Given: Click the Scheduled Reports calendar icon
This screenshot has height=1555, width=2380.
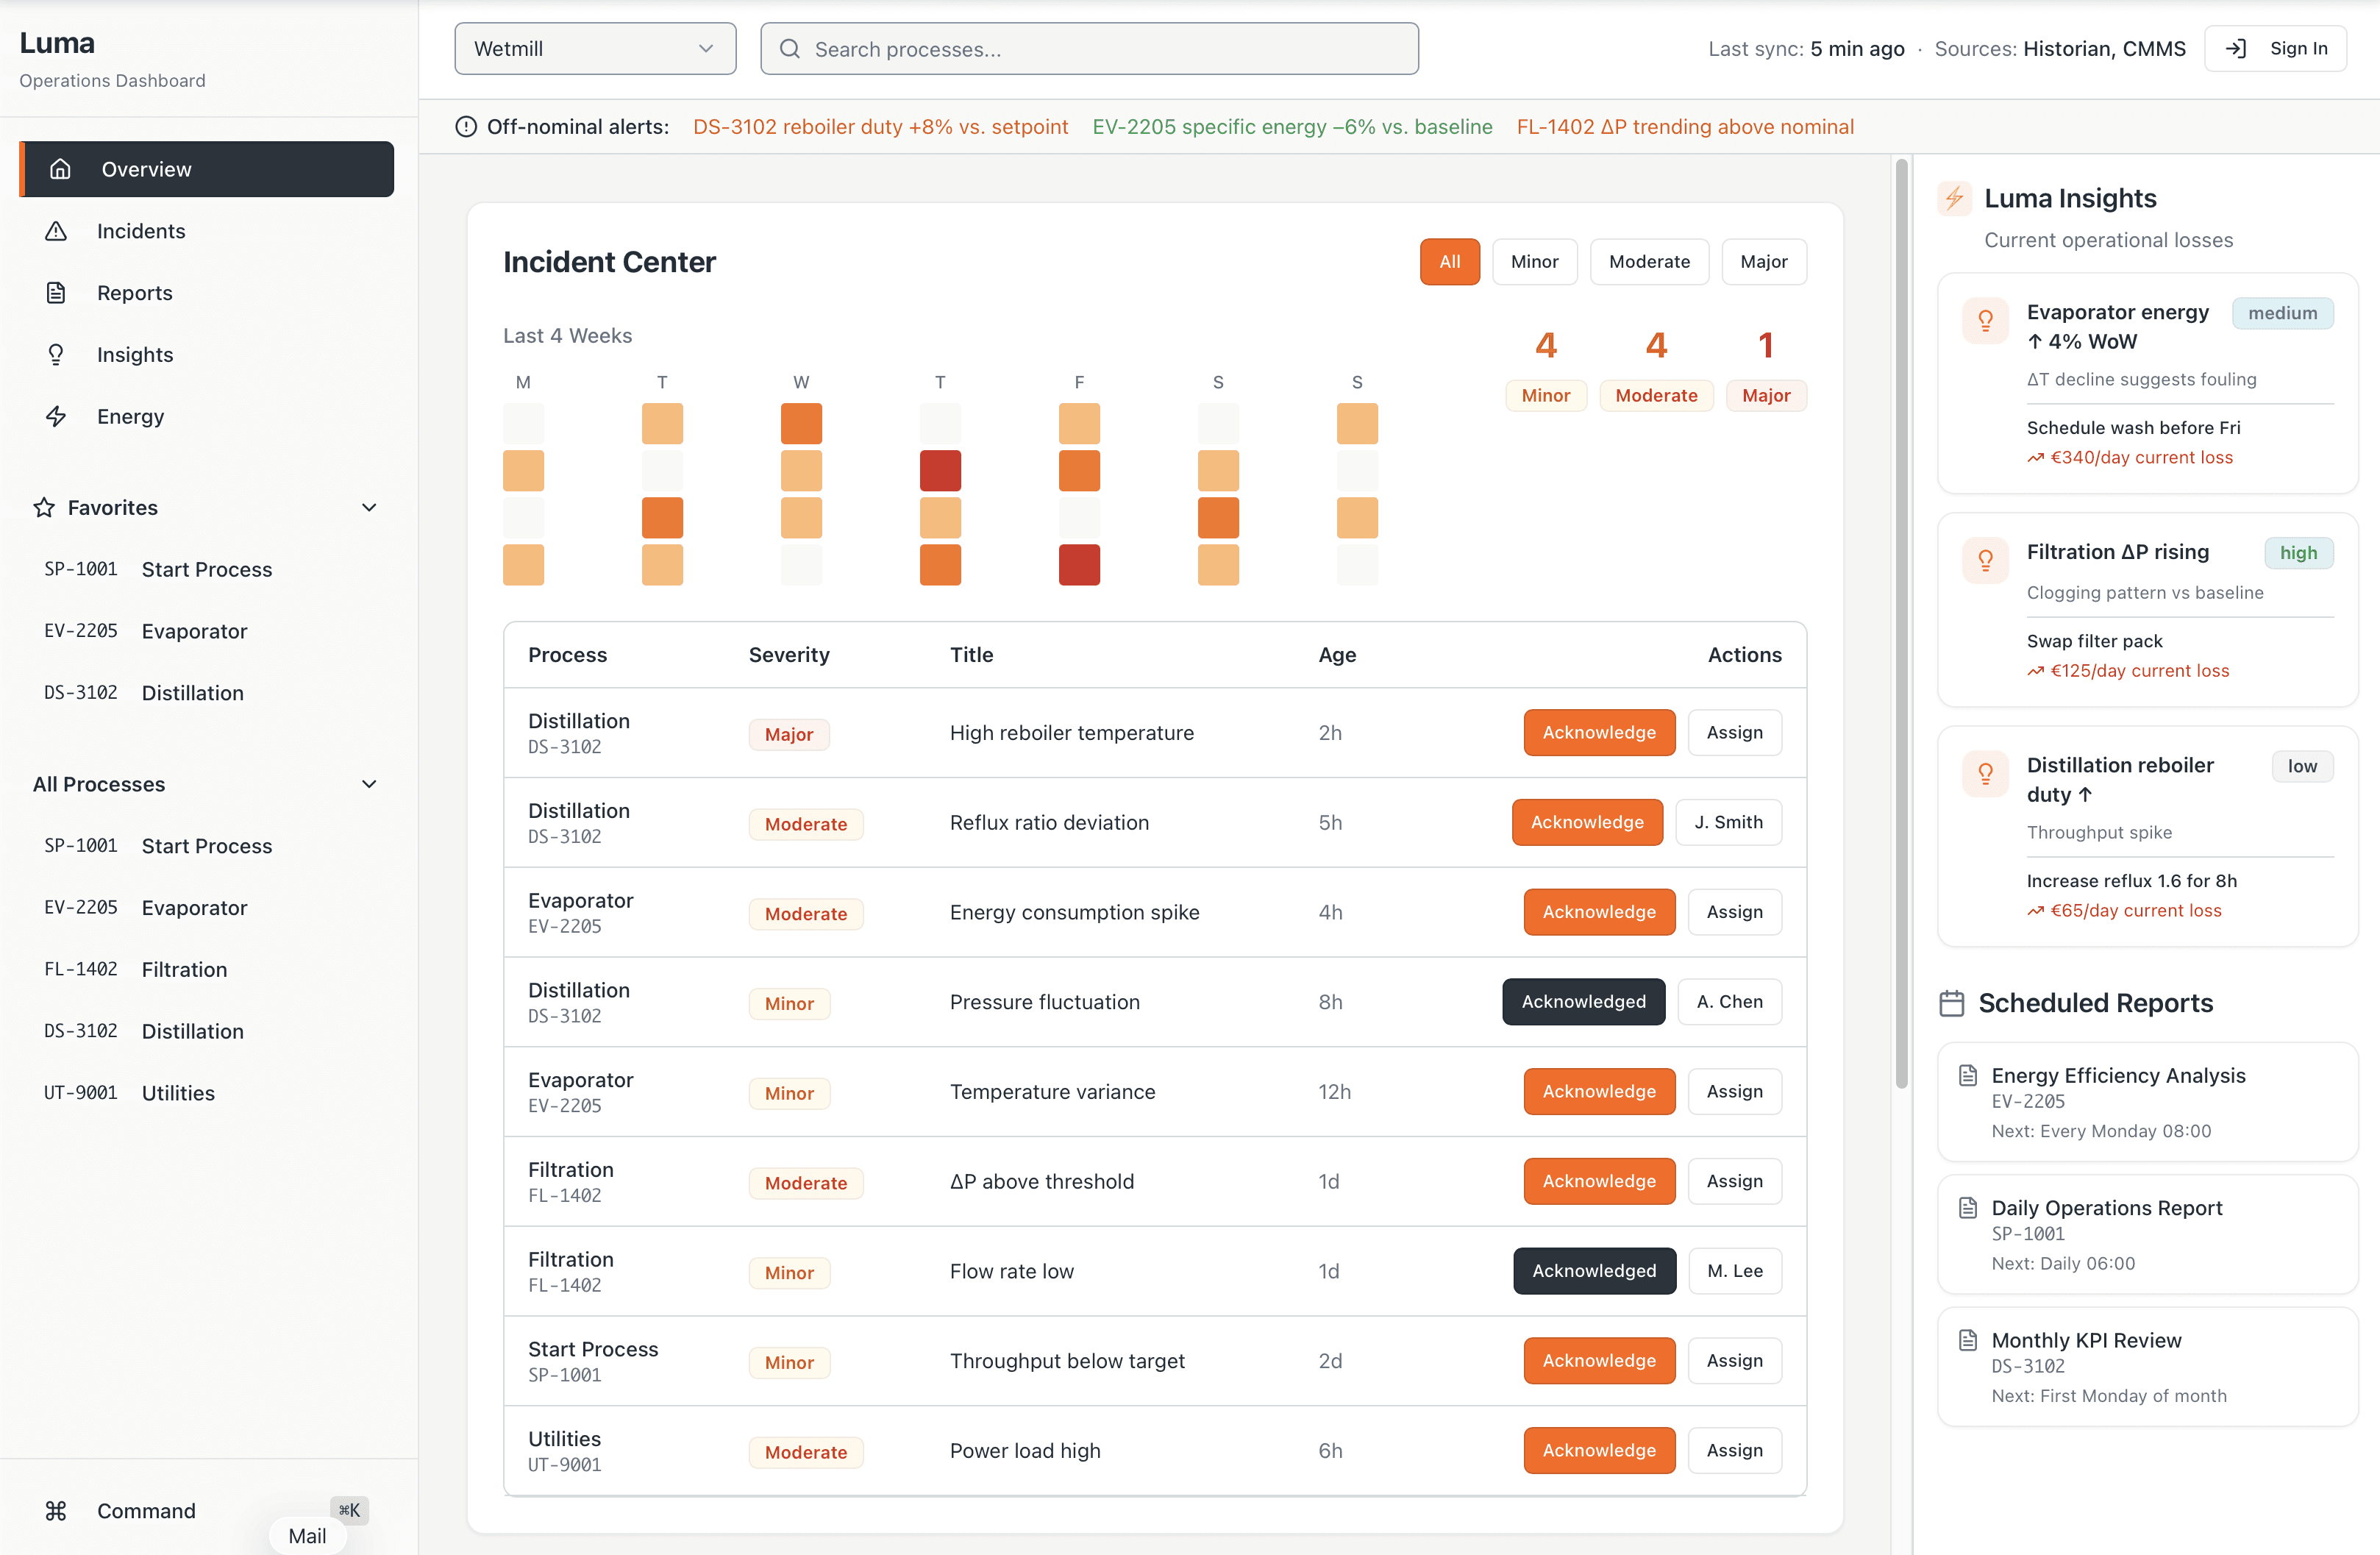Looking at the screenshot, I should [1951, 1003].
